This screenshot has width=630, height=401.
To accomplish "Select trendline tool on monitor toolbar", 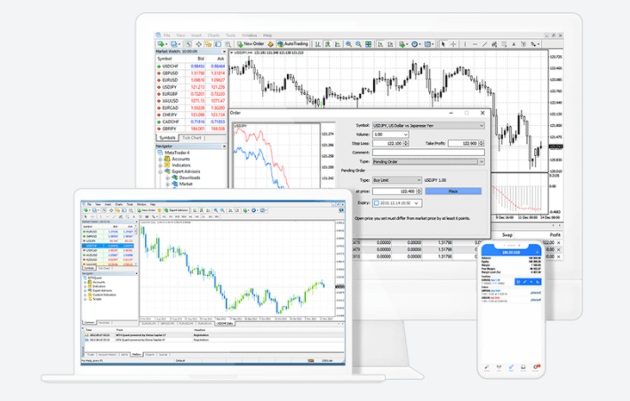I will coord(484,44).
